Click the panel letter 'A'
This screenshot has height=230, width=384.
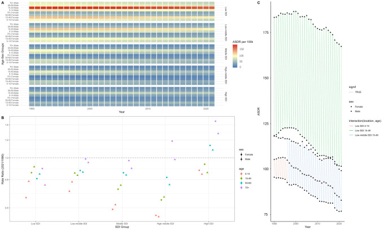point(2,2)
